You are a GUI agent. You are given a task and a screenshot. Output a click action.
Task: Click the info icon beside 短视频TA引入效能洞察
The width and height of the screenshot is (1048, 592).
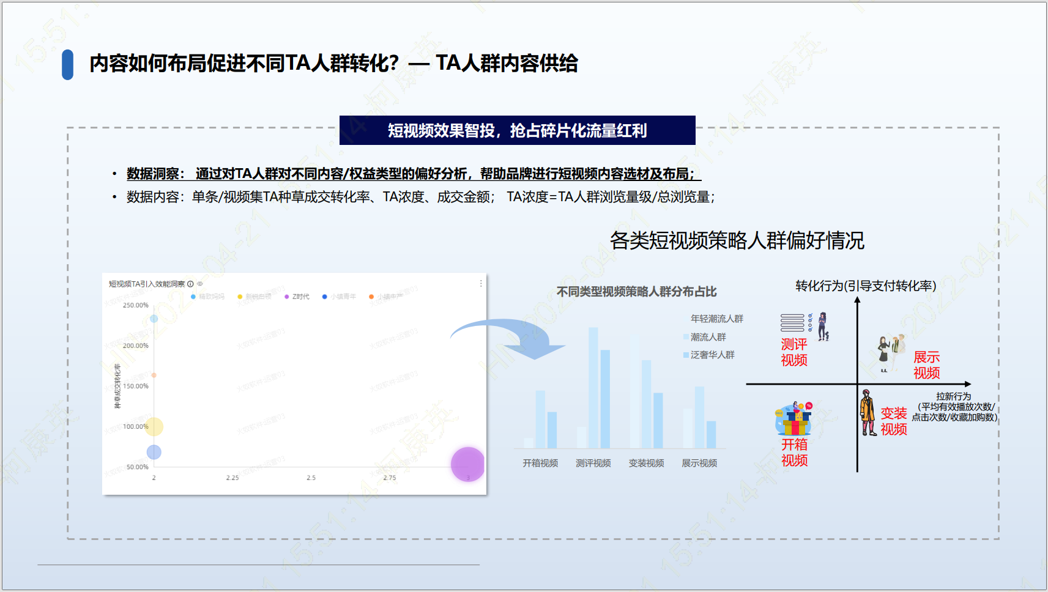tap(190, 284)
